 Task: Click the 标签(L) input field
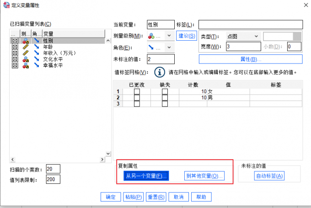point(251,25)
